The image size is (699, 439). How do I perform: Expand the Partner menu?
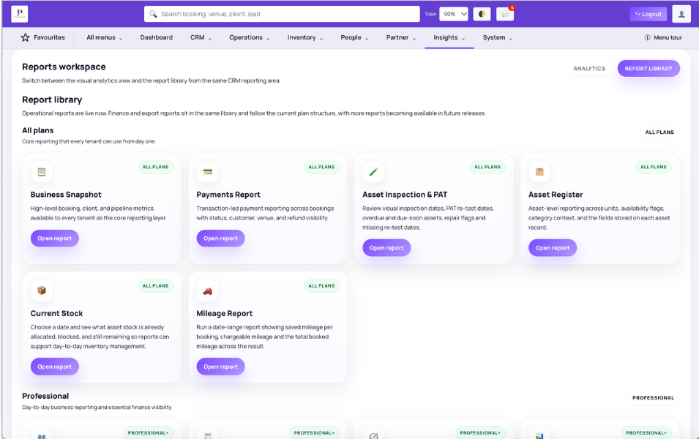(x=401, y=37)
